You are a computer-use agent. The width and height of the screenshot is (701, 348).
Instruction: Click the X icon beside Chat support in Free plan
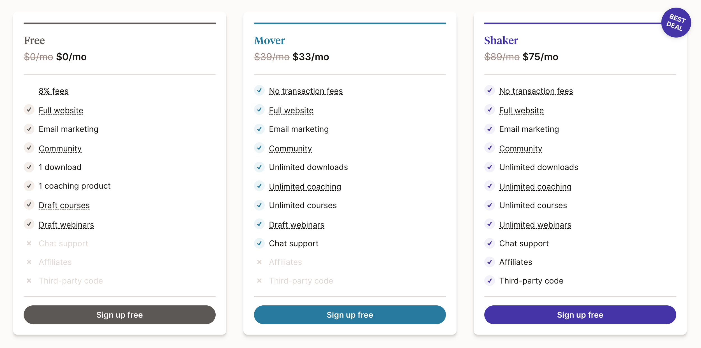(x=29, y=243)
